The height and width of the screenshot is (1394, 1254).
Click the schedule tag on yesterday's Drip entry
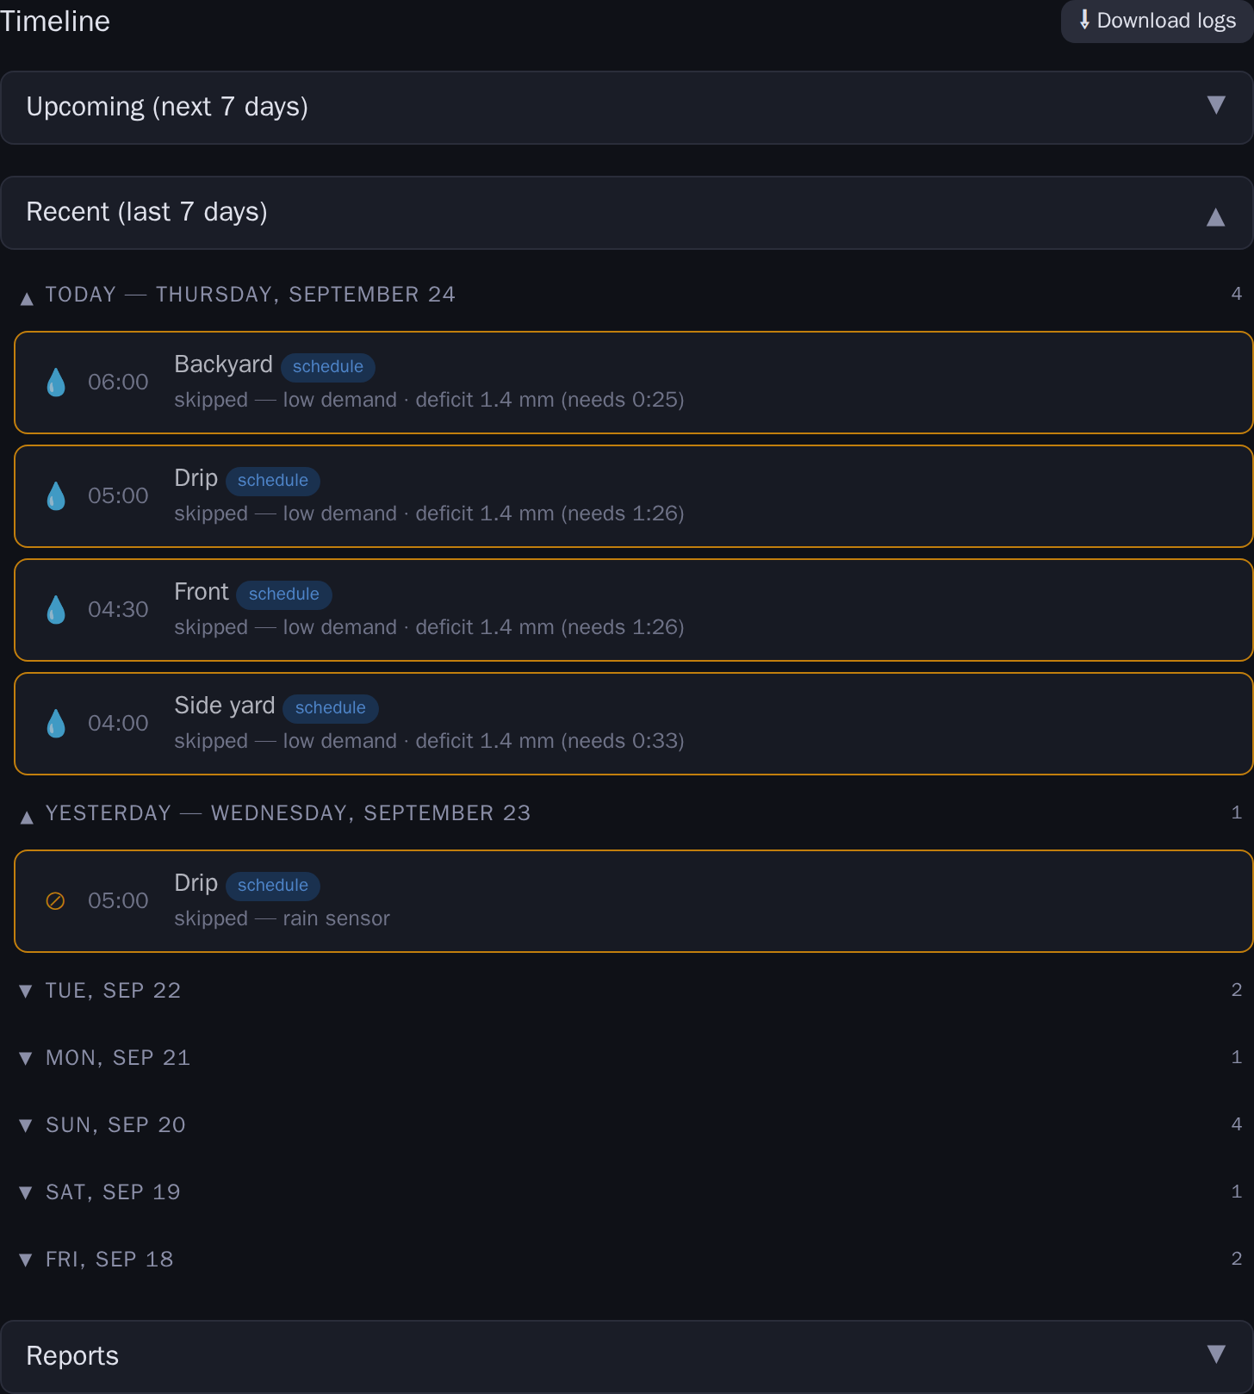pos(273,886)
